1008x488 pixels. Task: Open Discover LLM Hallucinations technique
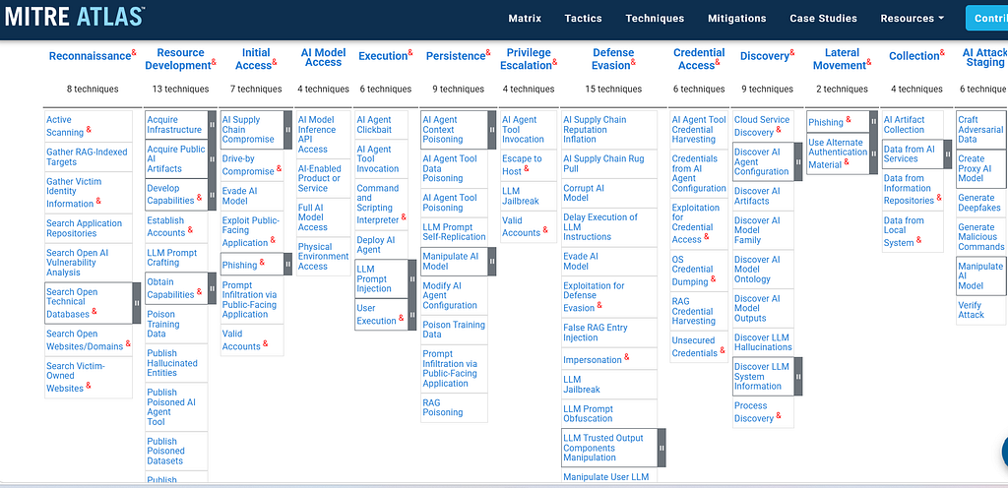[x=763, y=342]
